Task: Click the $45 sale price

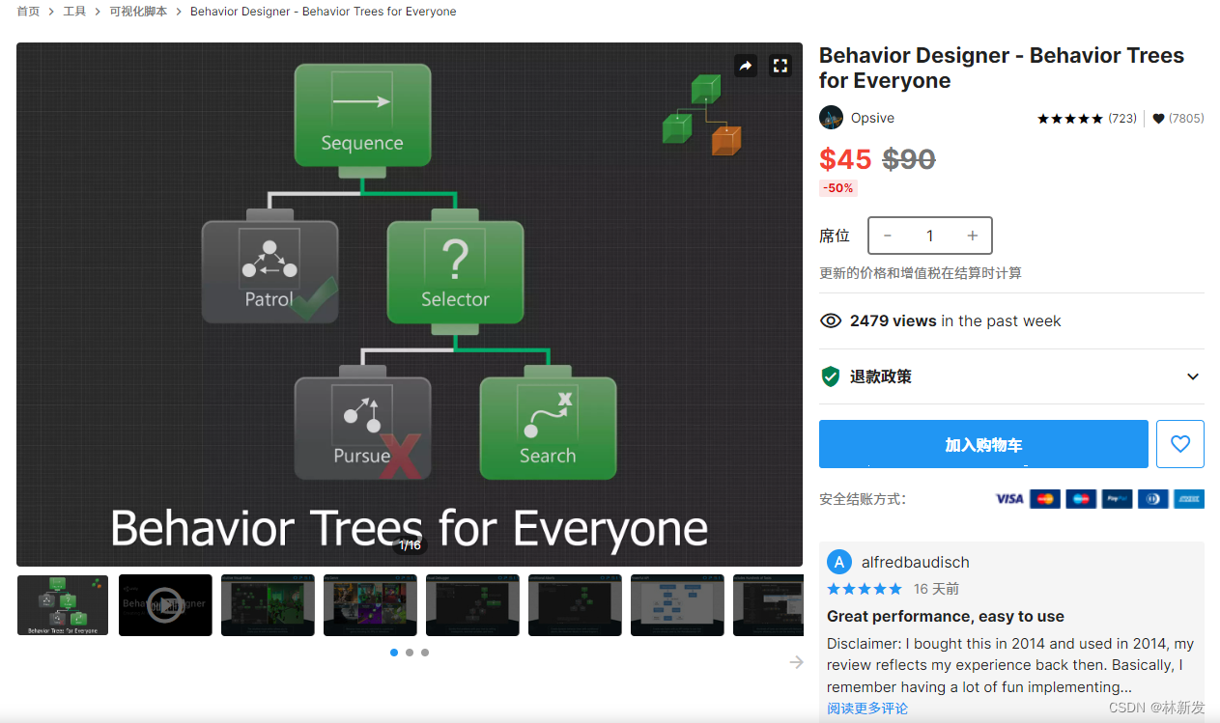Action: pyautogui.click(x=845, y=159)
